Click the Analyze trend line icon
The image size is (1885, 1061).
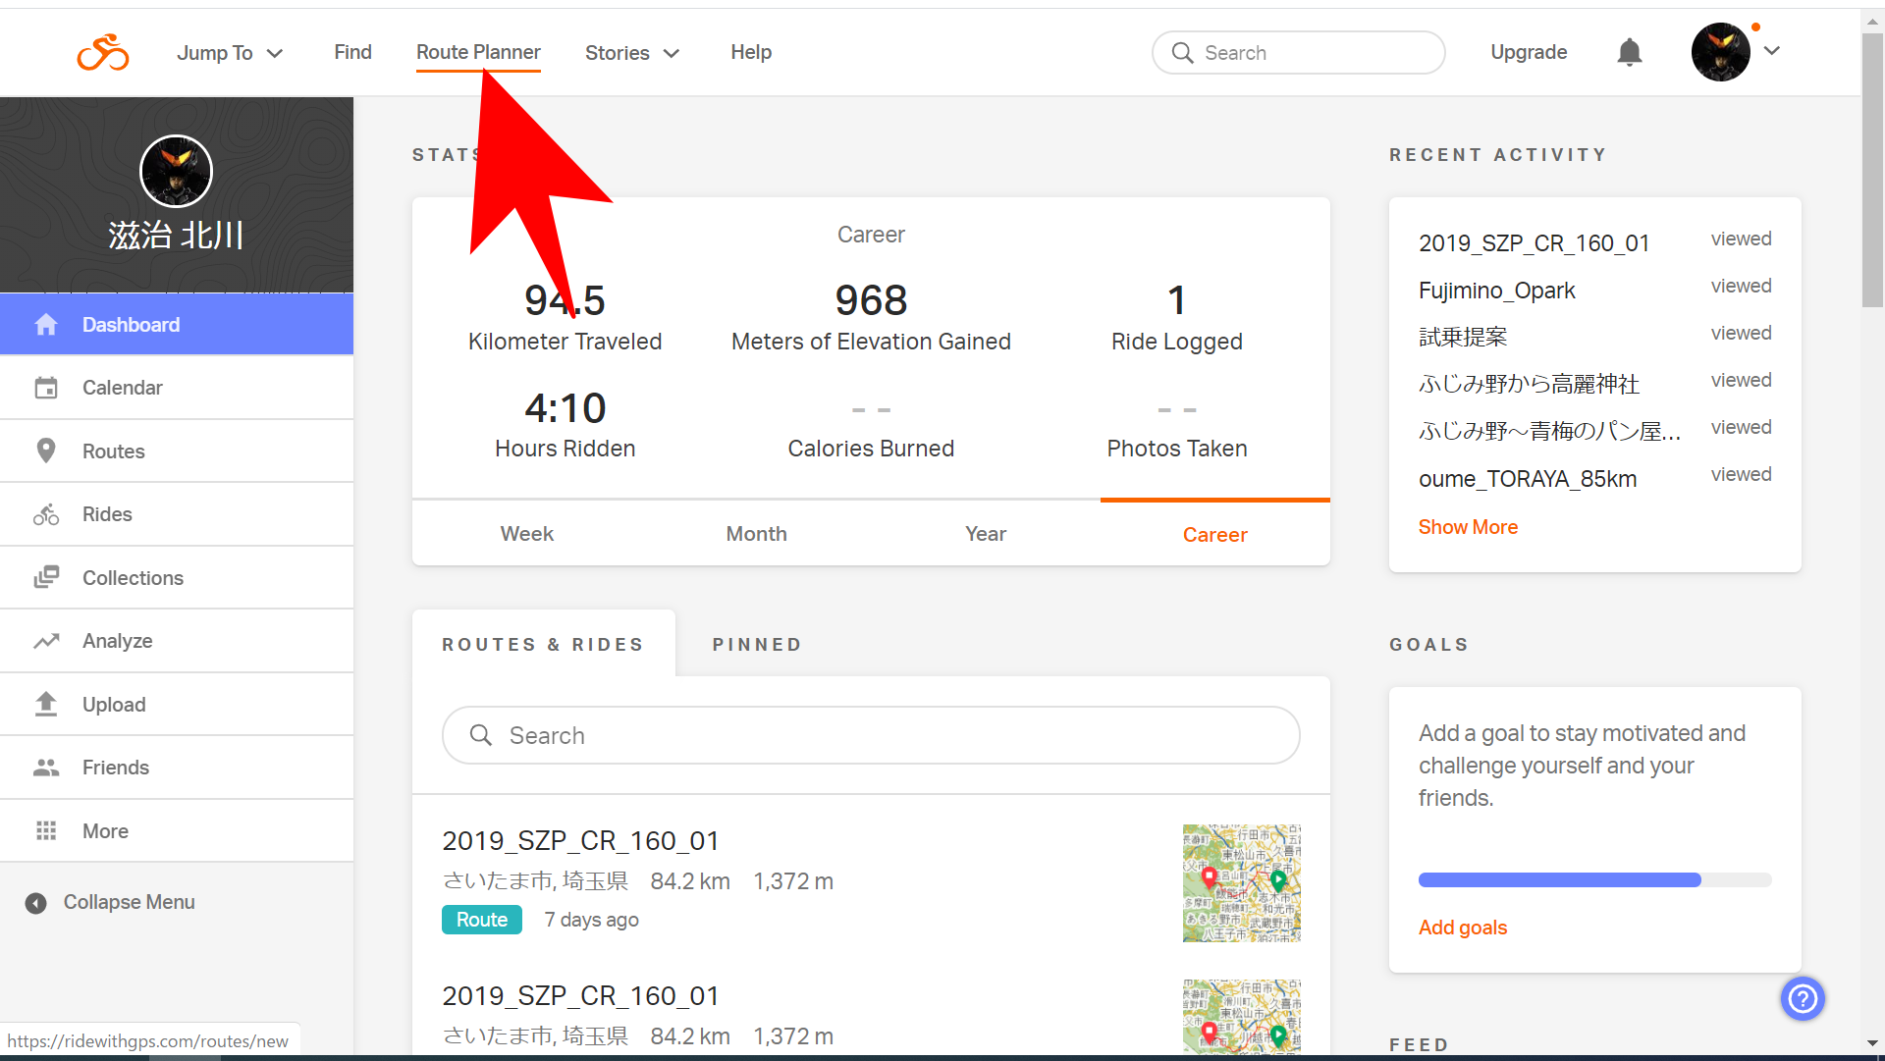coord(46,641)
